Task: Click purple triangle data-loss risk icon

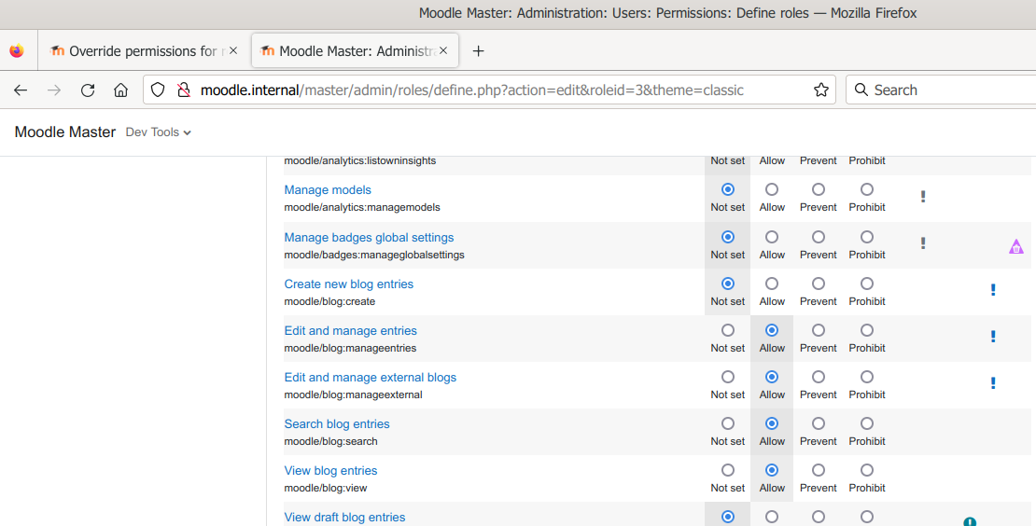Action: click(1016, 247)
